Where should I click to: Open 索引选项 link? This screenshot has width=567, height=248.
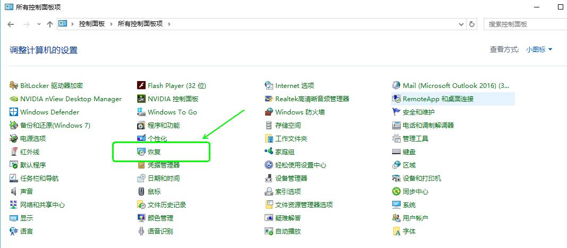288,191
